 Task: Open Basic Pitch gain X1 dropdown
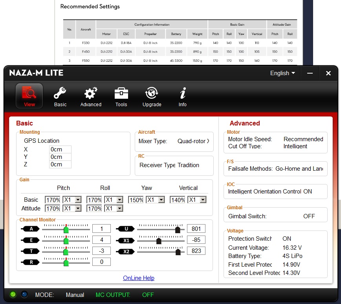click(x=72, y=200)
